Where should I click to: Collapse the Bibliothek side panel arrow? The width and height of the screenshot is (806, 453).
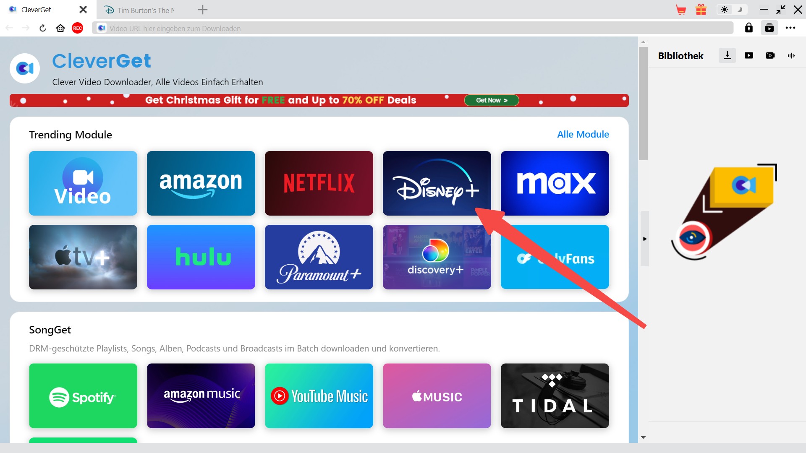click(645, 239)
